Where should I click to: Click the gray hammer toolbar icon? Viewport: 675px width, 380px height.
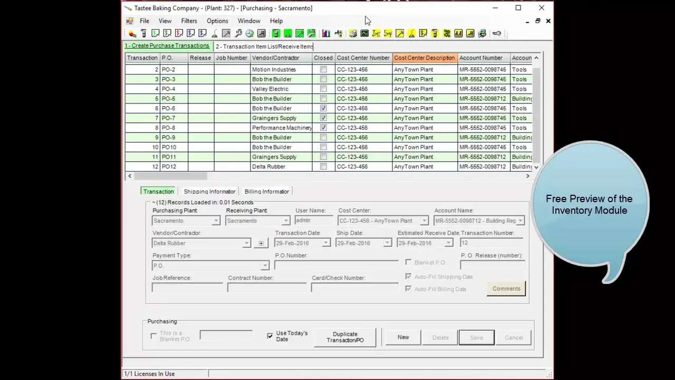(x=226, y=33)
